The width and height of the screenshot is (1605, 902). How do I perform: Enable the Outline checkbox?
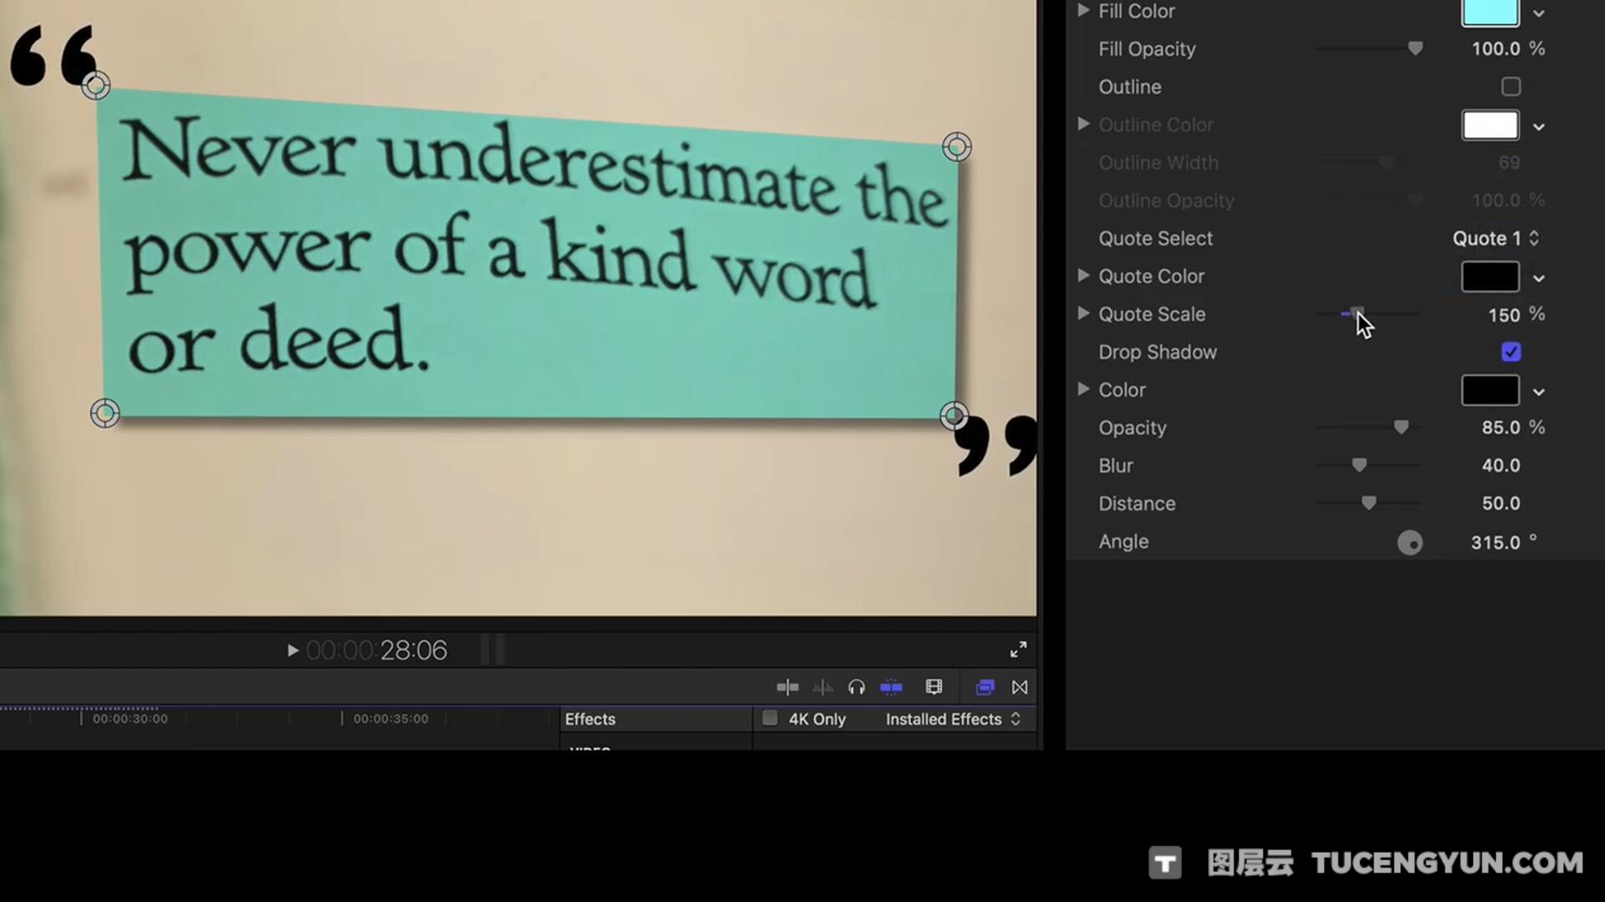[1511, 87]
